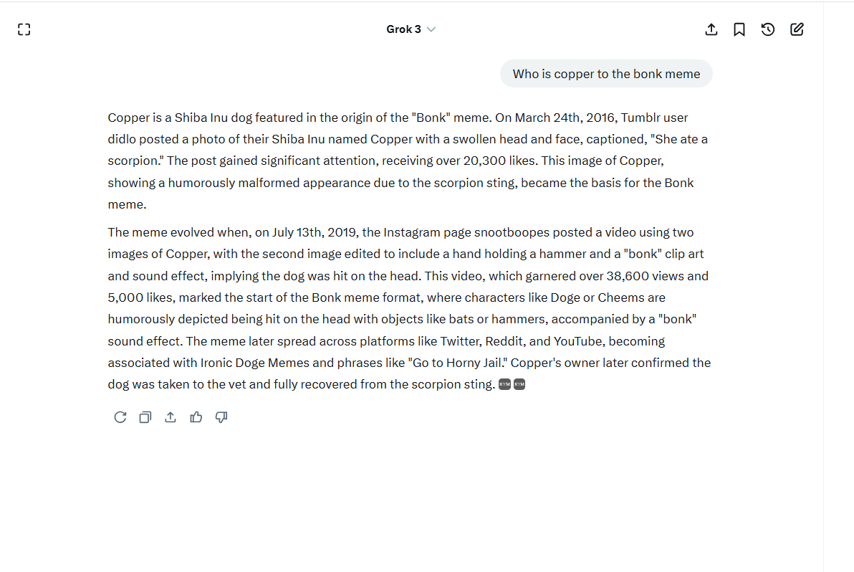Open chat history with the clock icon
The width and height of the screenshot is (854, 572).
(x=768, y=29)
